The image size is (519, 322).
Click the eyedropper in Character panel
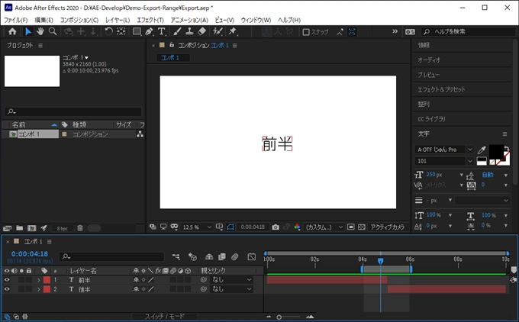point(482,150)
